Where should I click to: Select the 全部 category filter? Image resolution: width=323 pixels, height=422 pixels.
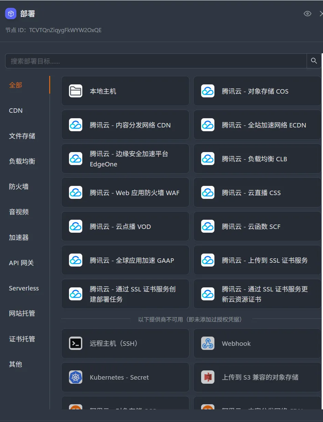coord(15,85)
